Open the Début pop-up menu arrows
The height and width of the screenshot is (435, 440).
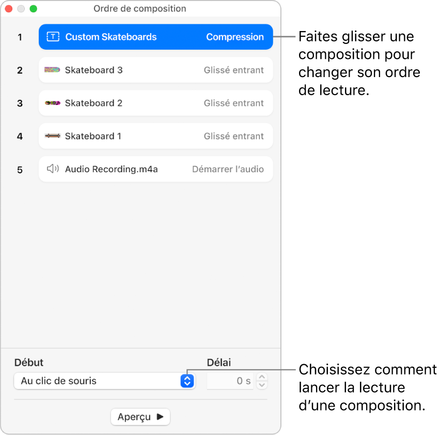pos(187,381)
